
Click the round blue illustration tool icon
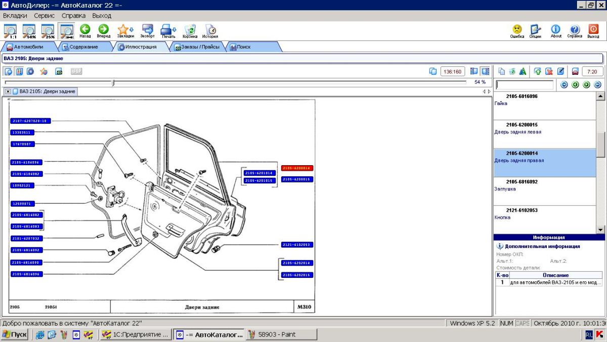pos(30,71)
